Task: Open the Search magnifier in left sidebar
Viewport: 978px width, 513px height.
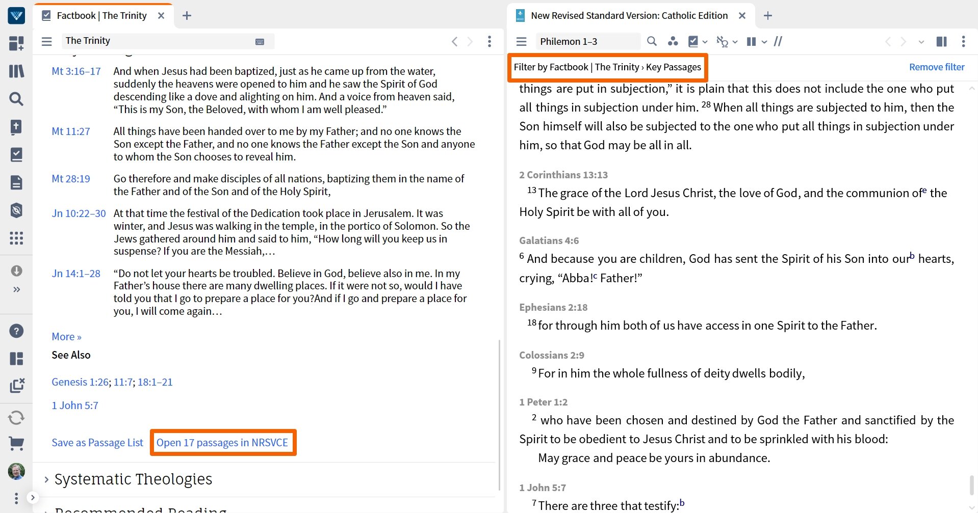Action: pos(16,99)
